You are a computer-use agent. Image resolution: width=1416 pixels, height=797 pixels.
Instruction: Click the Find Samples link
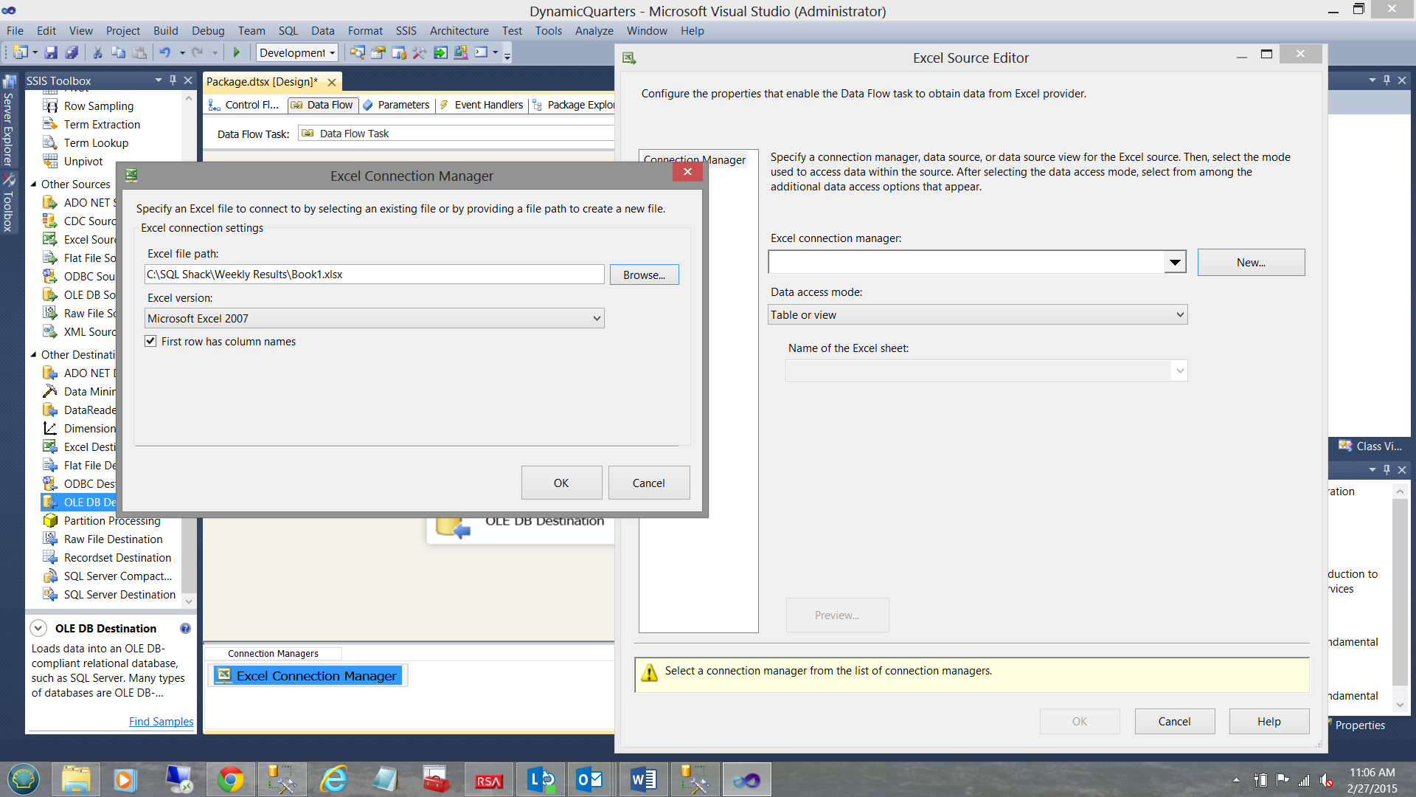pos(161,722)
